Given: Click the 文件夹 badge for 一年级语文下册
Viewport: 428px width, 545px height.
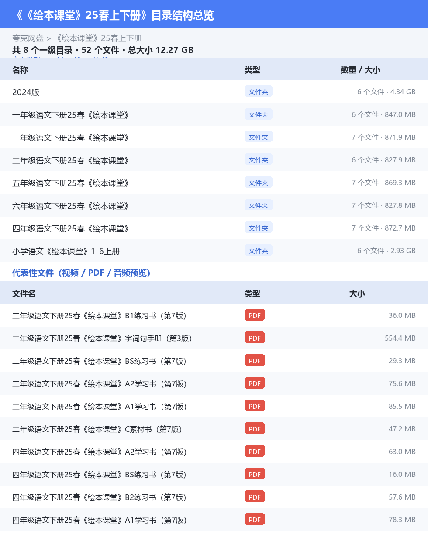Looking at the screenshot, I should coord(259,114).
